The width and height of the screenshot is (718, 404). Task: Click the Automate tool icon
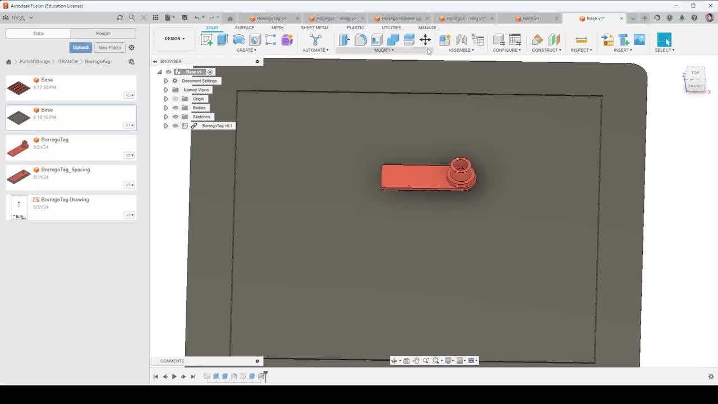coord(315,40)
